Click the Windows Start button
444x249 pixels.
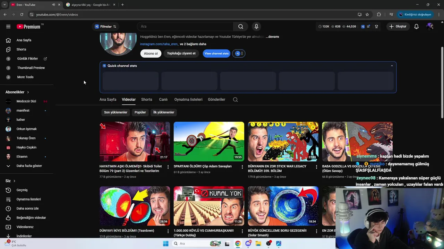165,243
